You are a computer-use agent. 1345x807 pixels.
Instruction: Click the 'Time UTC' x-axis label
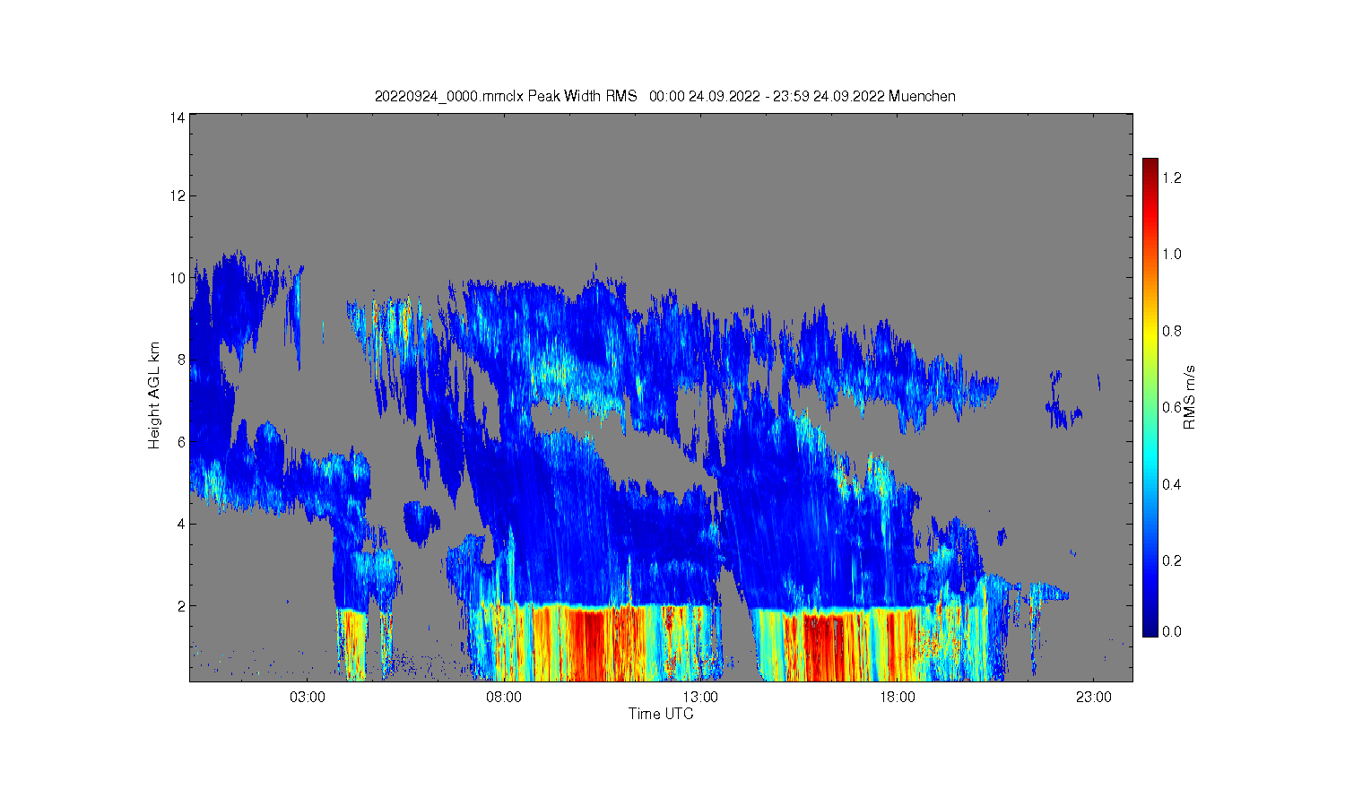[x=661, y=715]
